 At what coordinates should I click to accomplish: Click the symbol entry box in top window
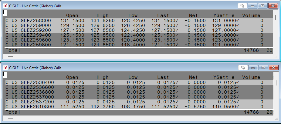(x=5, y=13)
